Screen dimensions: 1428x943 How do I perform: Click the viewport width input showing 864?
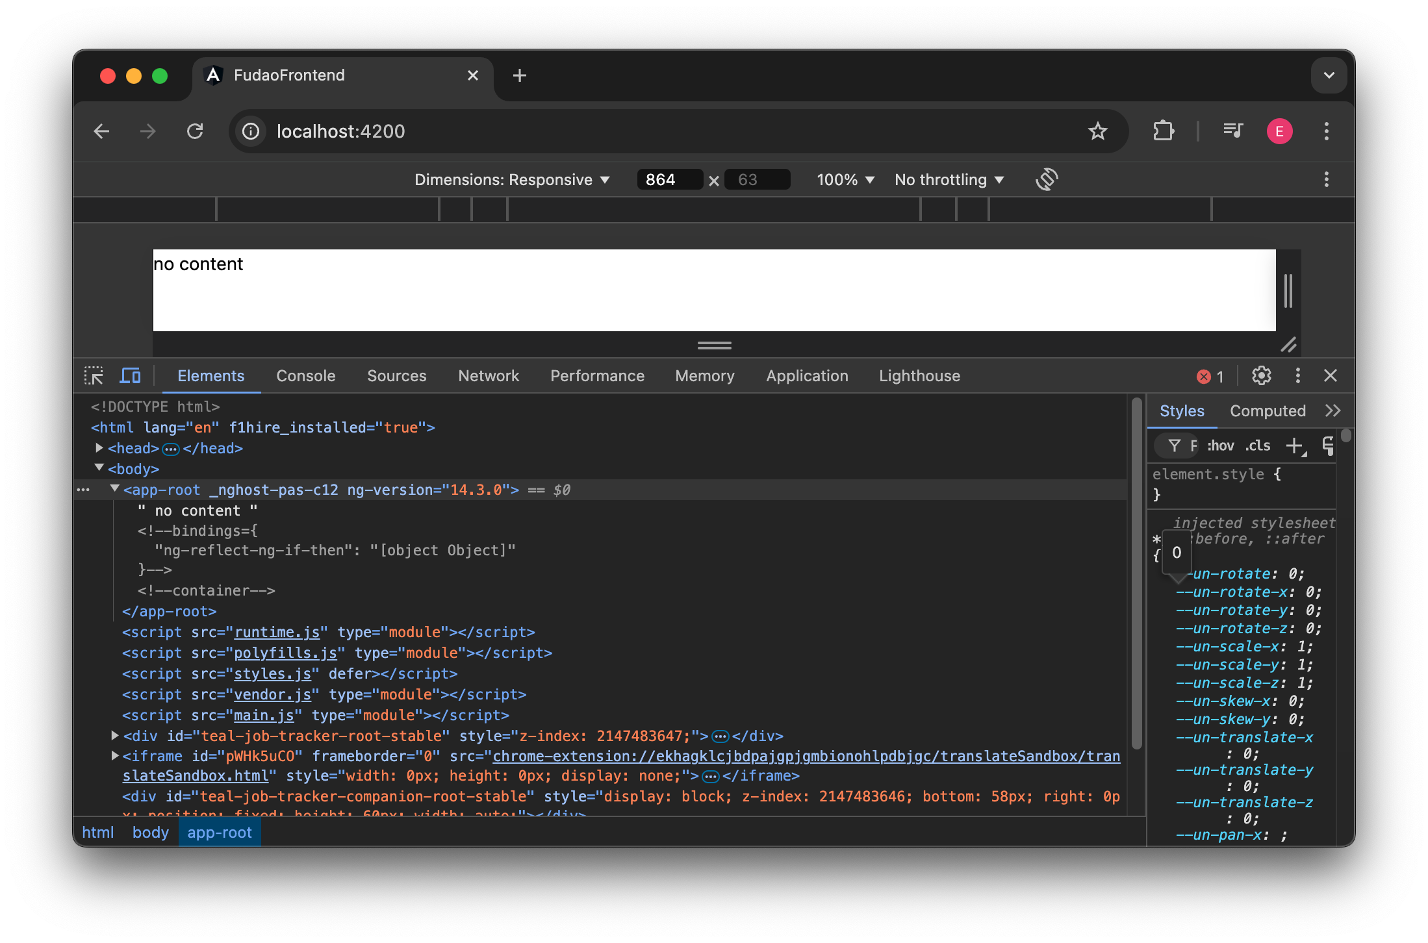(669, 179)
